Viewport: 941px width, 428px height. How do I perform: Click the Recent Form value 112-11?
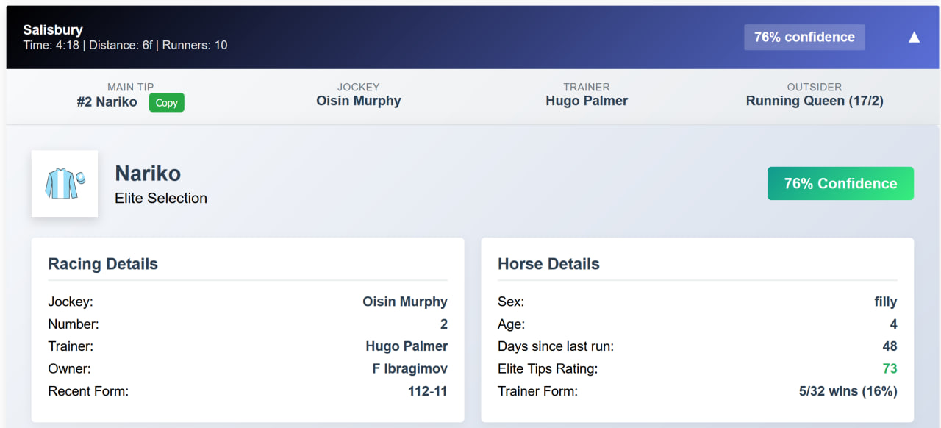[x=428, y=391]
